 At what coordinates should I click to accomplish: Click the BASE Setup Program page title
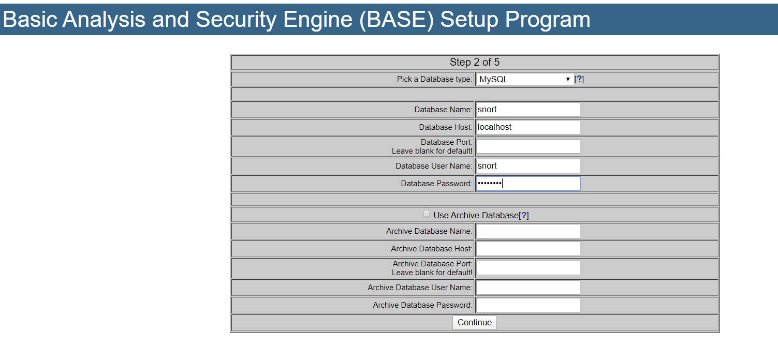[x=297, y=20]
